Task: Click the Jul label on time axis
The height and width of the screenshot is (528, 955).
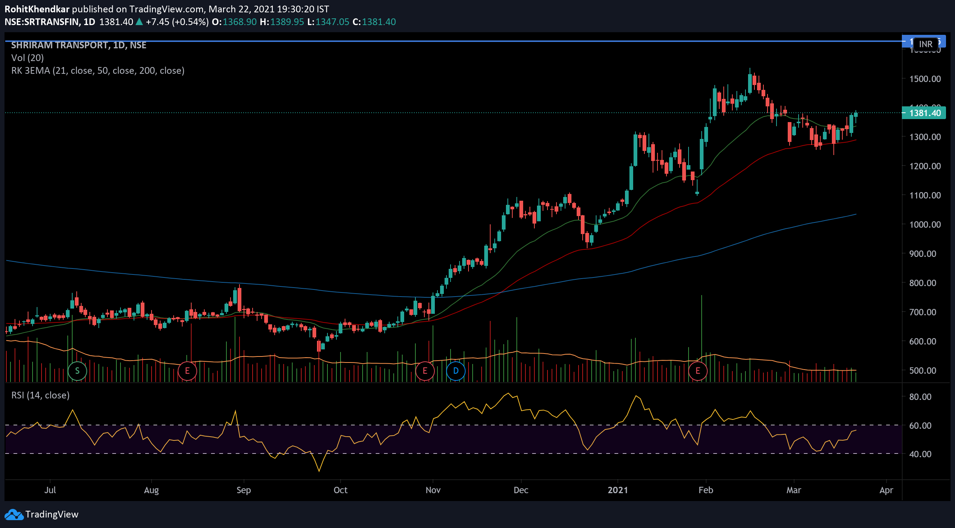Action: [x=50, y=490]
